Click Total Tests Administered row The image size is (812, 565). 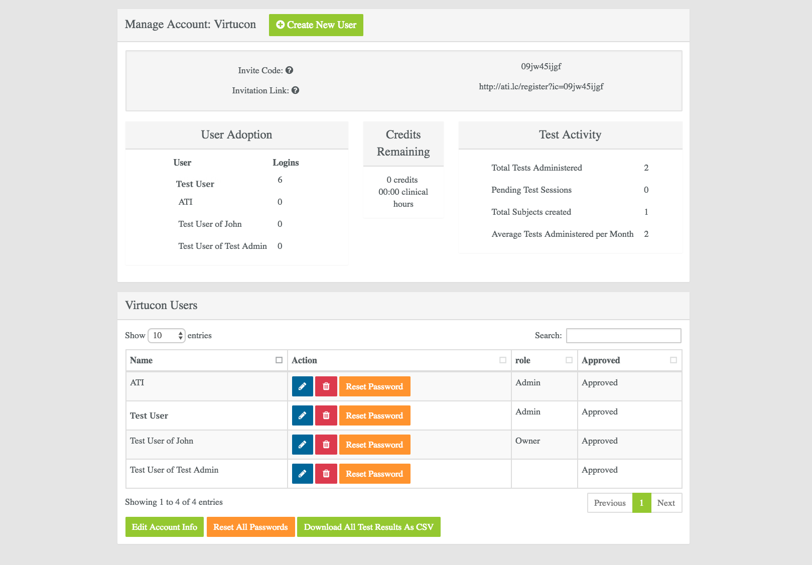570,168
